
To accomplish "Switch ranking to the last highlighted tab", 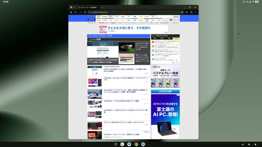I will [x=176, y=39].
